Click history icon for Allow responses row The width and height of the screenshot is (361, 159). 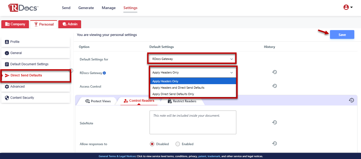(275, 144)
